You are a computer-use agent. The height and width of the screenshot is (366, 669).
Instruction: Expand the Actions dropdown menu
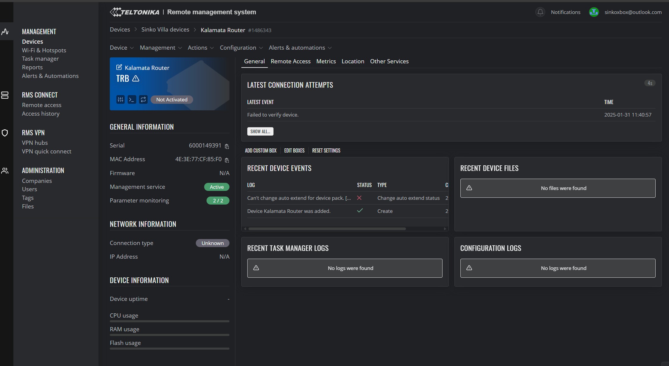coord(201,48)
